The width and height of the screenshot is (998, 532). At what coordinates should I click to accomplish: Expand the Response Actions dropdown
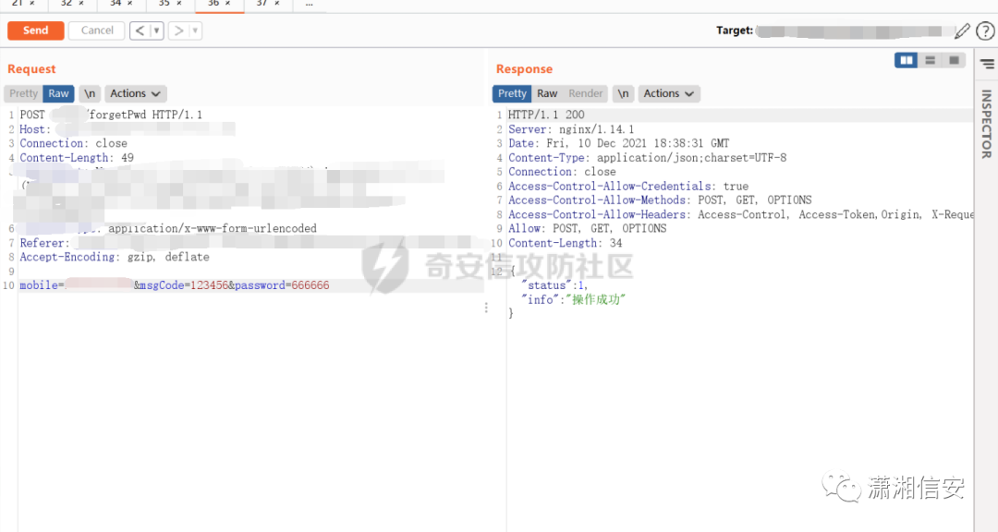click(x=669, y=93)
